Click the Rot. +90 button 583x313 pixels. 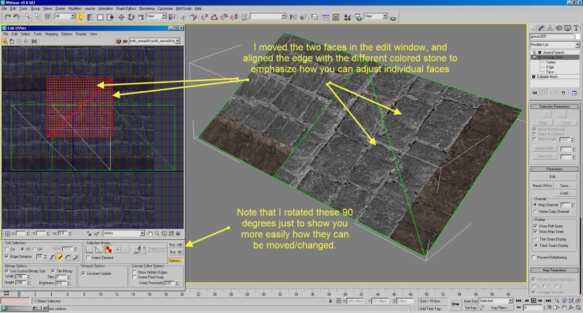(175, 245)
